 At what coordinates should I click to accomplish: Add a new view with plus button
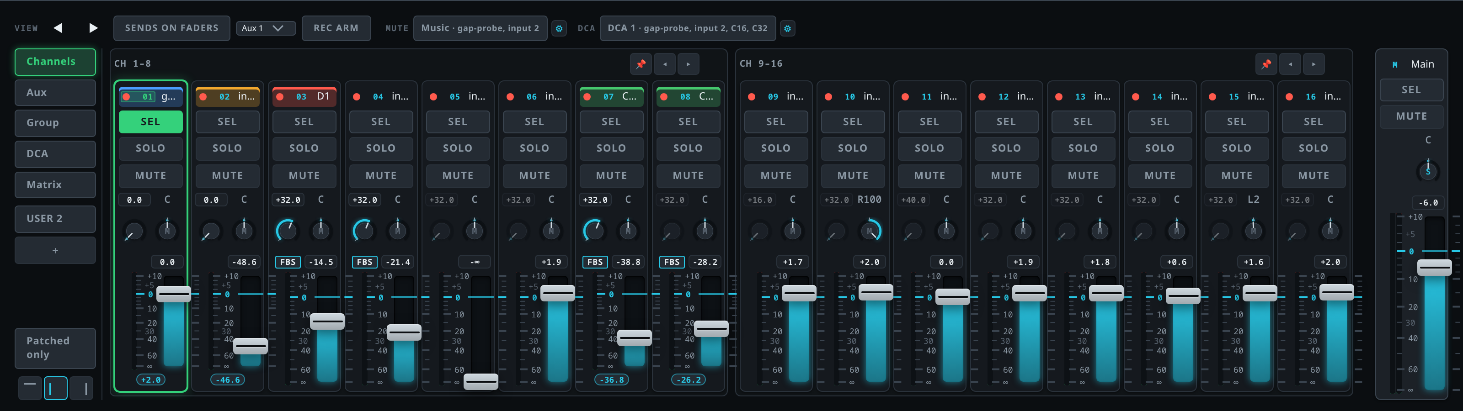pos(55,250)
